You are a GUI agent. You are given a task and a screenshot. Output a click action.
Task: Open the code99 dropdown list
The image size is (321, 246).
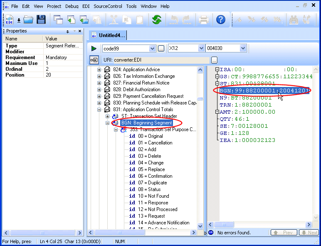point(152,49)
